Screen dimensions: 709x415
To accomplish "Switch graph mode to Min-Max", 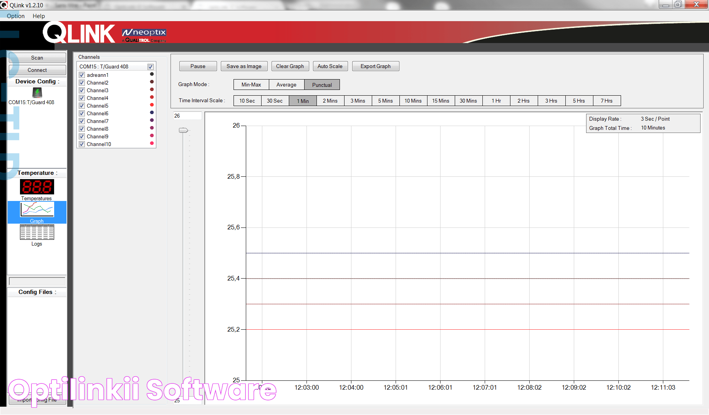I will (x=251, y=85).
